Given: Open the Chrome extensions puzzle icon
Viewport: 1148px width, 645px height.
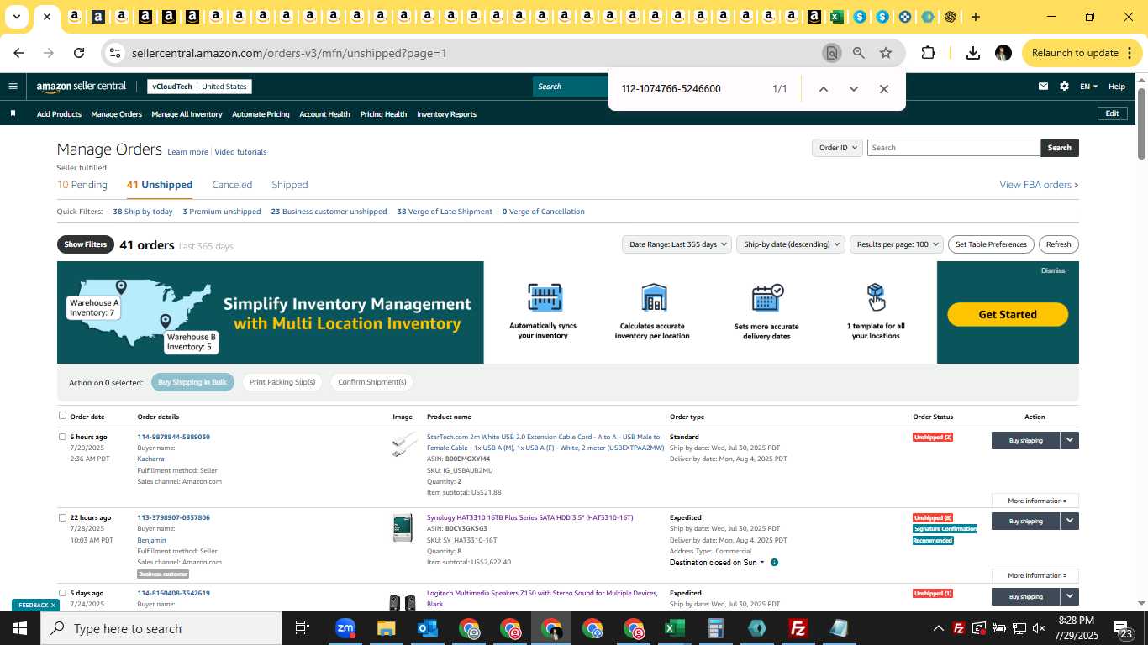Looking at the screenshot, I should [928, 53].
